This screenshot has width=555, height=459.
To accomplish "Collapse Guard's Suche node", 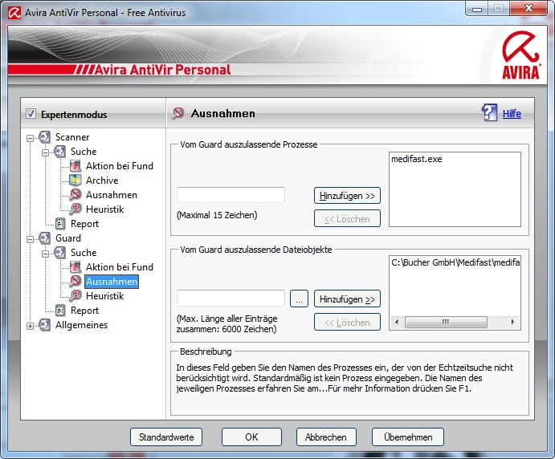I will (45, 254).
